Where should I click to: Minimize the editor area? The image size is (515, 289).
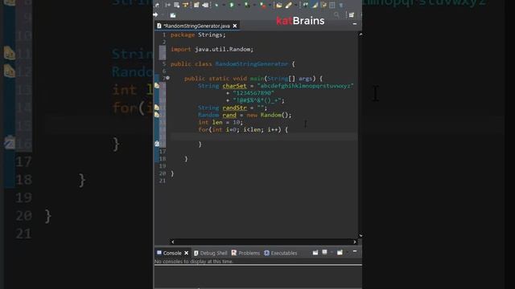pyautogui.click(x=355, y=24)
